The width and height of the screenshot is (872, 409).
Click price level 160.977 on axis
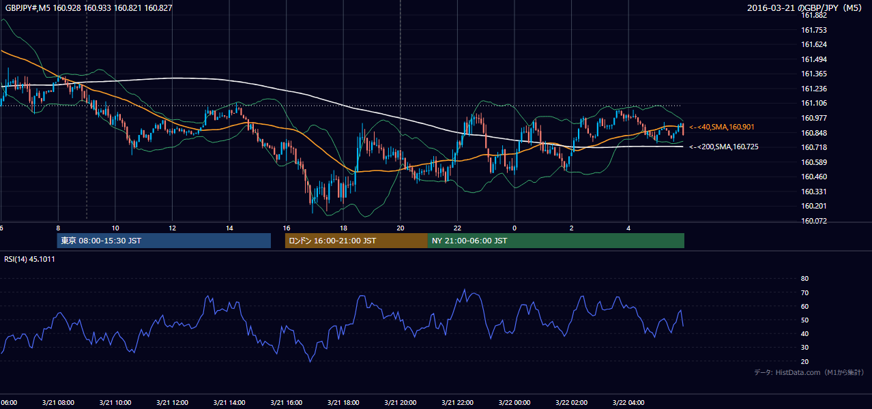(x=814, y=118)
